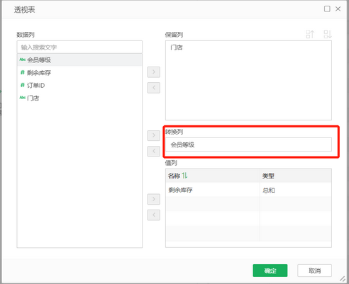Toggle the sort icon next to 名称
Viewport: 349px width, 284px height.
coord(184,176)
